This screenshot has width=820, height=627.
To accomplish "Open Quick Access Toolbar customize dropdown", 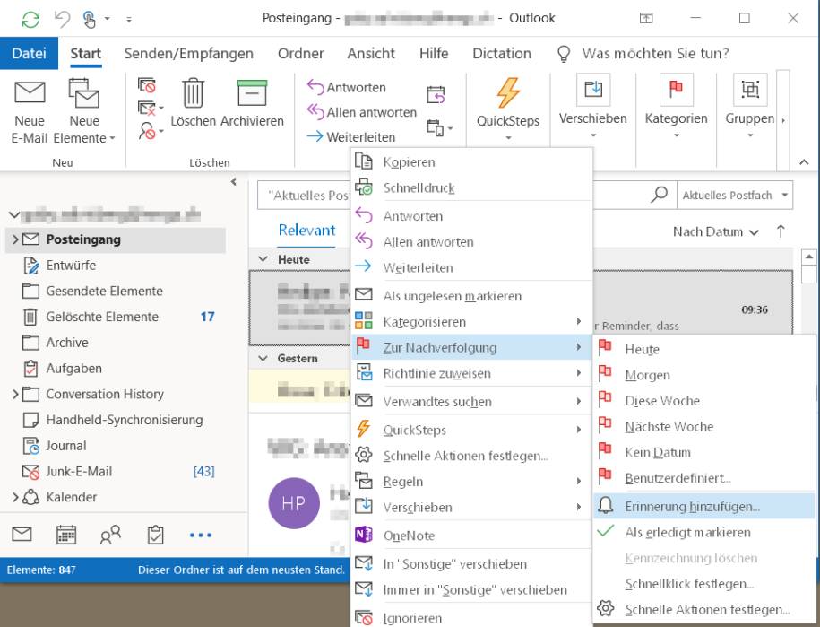I will [x=129, y=20].
